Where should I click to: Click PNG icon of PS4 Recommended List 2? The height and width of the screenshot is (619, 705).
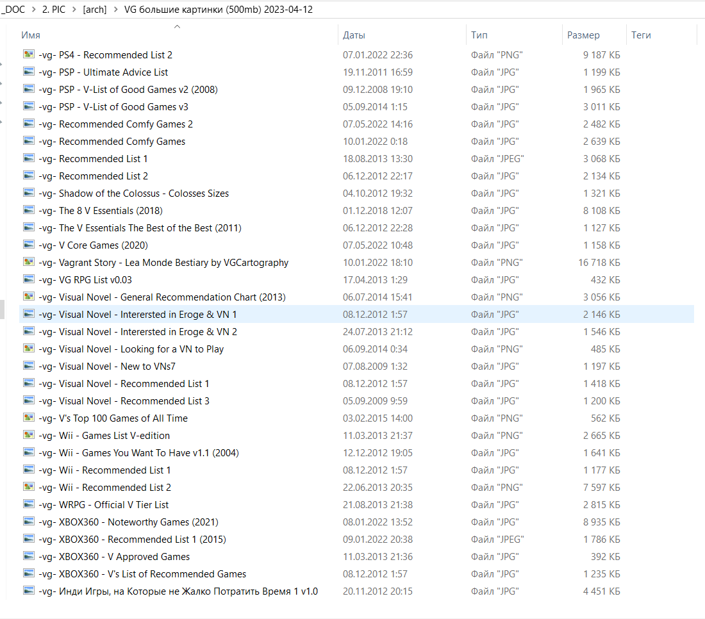coord(29,54)
